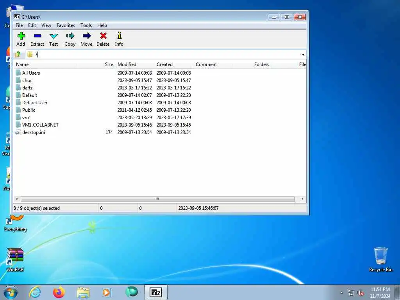This screenshot has height=300, width=400.
Task: Click the green round taskbar app icon
Action: (x=132, y=292)
